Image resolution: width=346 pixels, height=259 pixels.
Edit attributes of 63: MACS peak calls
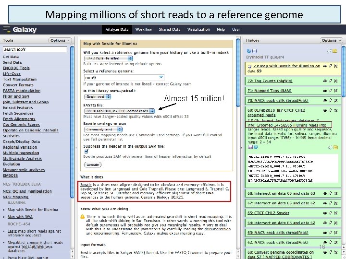coord(331,233)
